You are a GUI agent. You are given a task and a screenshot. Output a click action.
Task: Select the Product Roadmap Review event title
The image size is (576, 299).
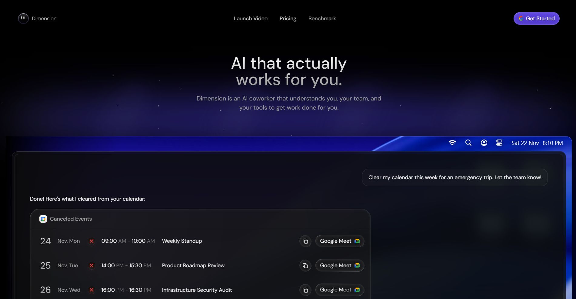(x=193, y=265)
